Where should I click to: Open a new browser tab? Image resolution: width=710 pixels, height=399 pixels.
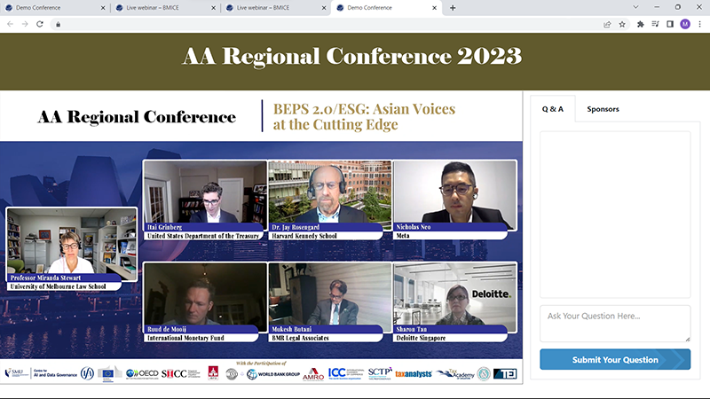pyautogui.click(x=453, y=8)
